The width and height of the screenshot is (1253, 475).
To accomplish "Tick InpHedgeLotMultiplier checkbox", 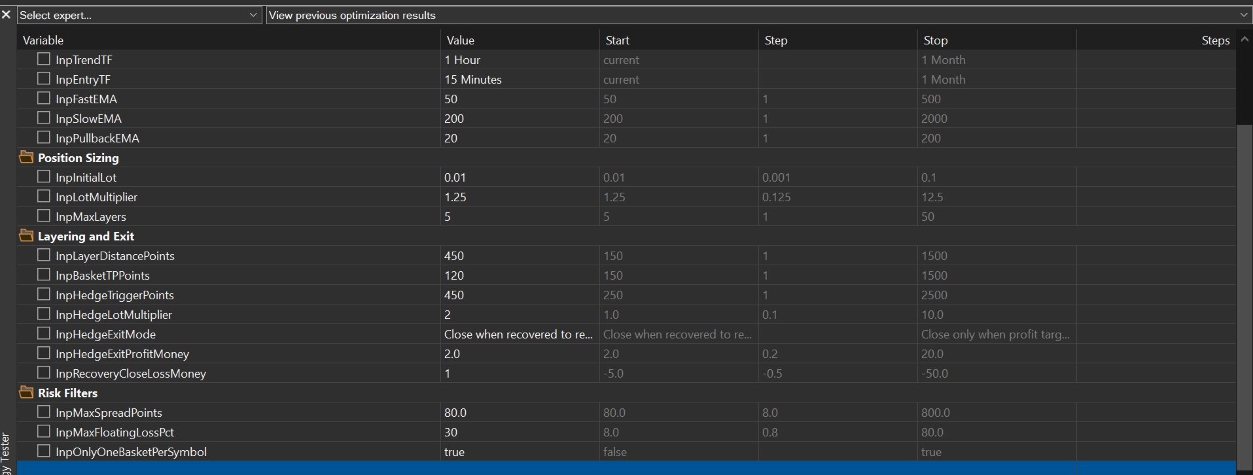I will pyautogui.click(x=44, y=314).
